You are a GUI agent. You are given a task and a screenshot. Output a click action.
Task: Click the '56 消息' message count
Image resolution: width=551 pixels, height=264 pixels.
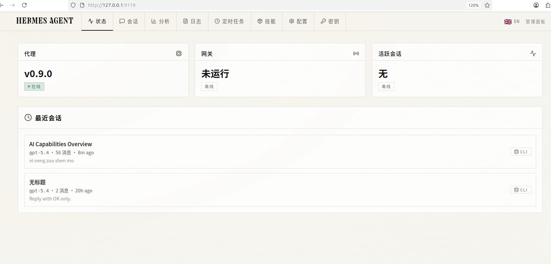click(x=63, y=153)
